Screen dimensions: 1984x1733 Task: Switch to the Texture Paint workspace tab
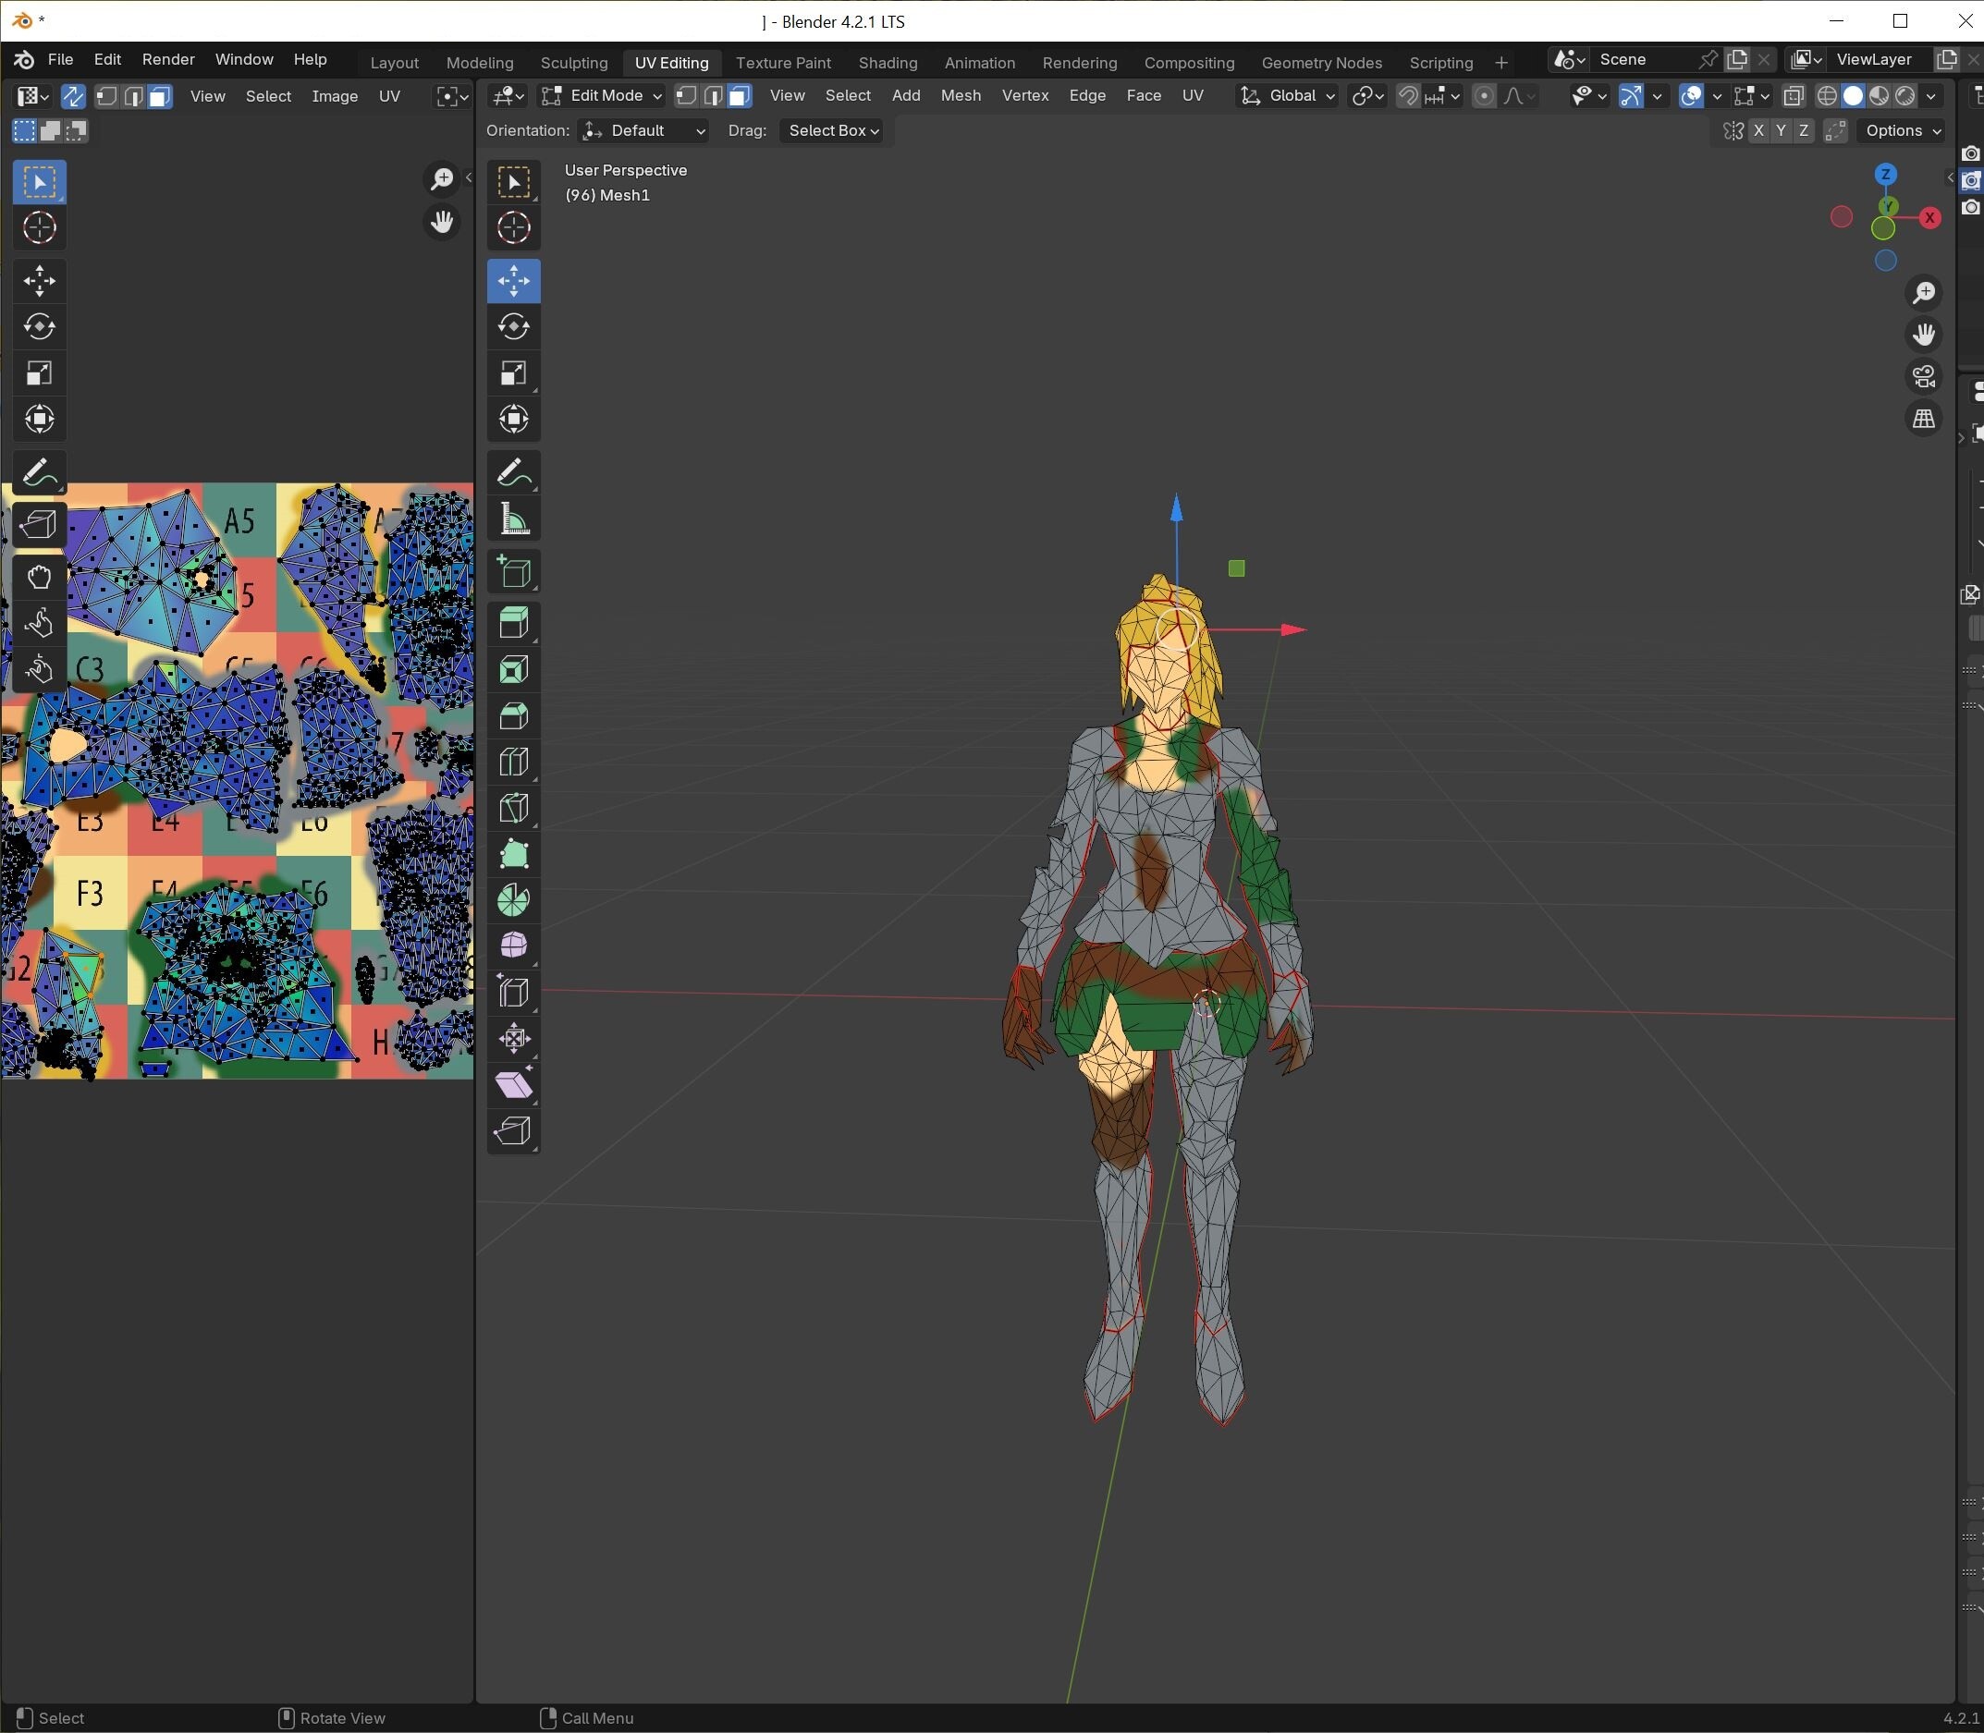(x=782, y=63)
